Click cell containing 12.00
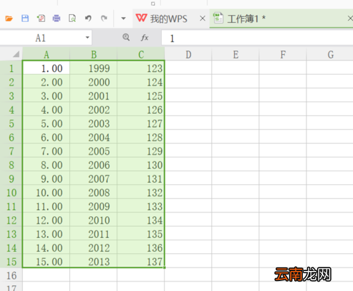The height and width of the screenshot is (291, 353). point(46,220)
